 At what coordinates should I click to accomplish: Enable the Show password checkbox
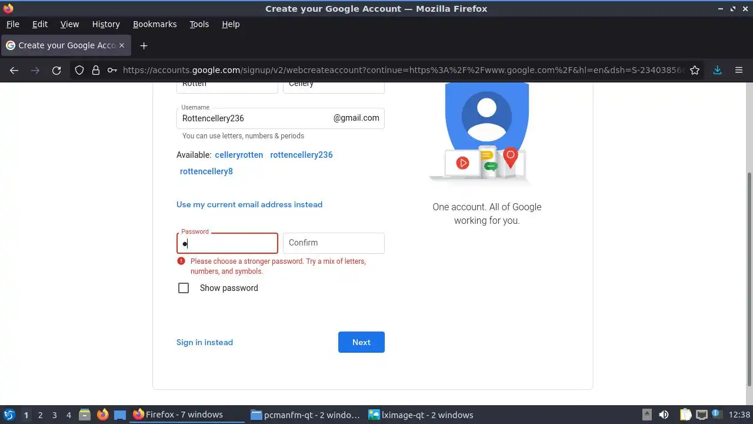click(x=184, y=288)
